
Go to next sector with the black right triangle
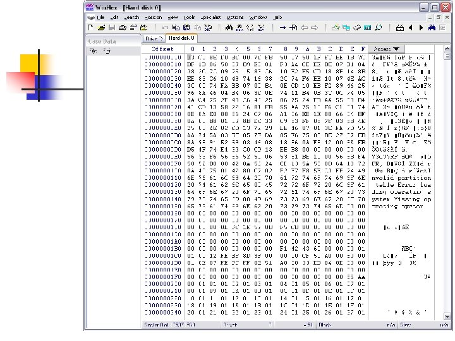(x=421, y=28)
